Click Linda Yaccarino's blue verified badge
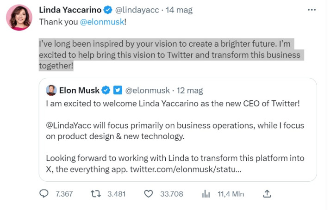 click(108, 9)
